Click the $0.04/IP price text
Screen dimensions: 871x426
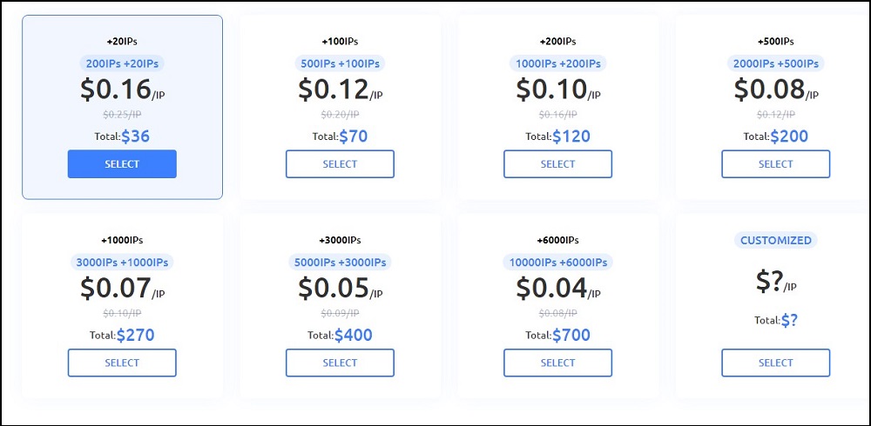557,289
